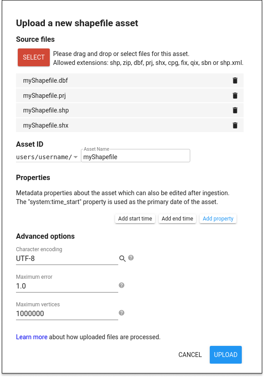Click the blue UPLOAD button

coord(225,355)
